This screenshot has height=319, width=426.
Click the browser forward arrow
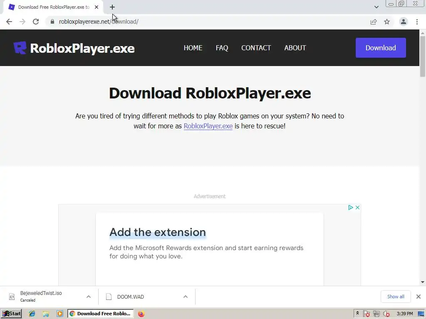coord(22,22)
